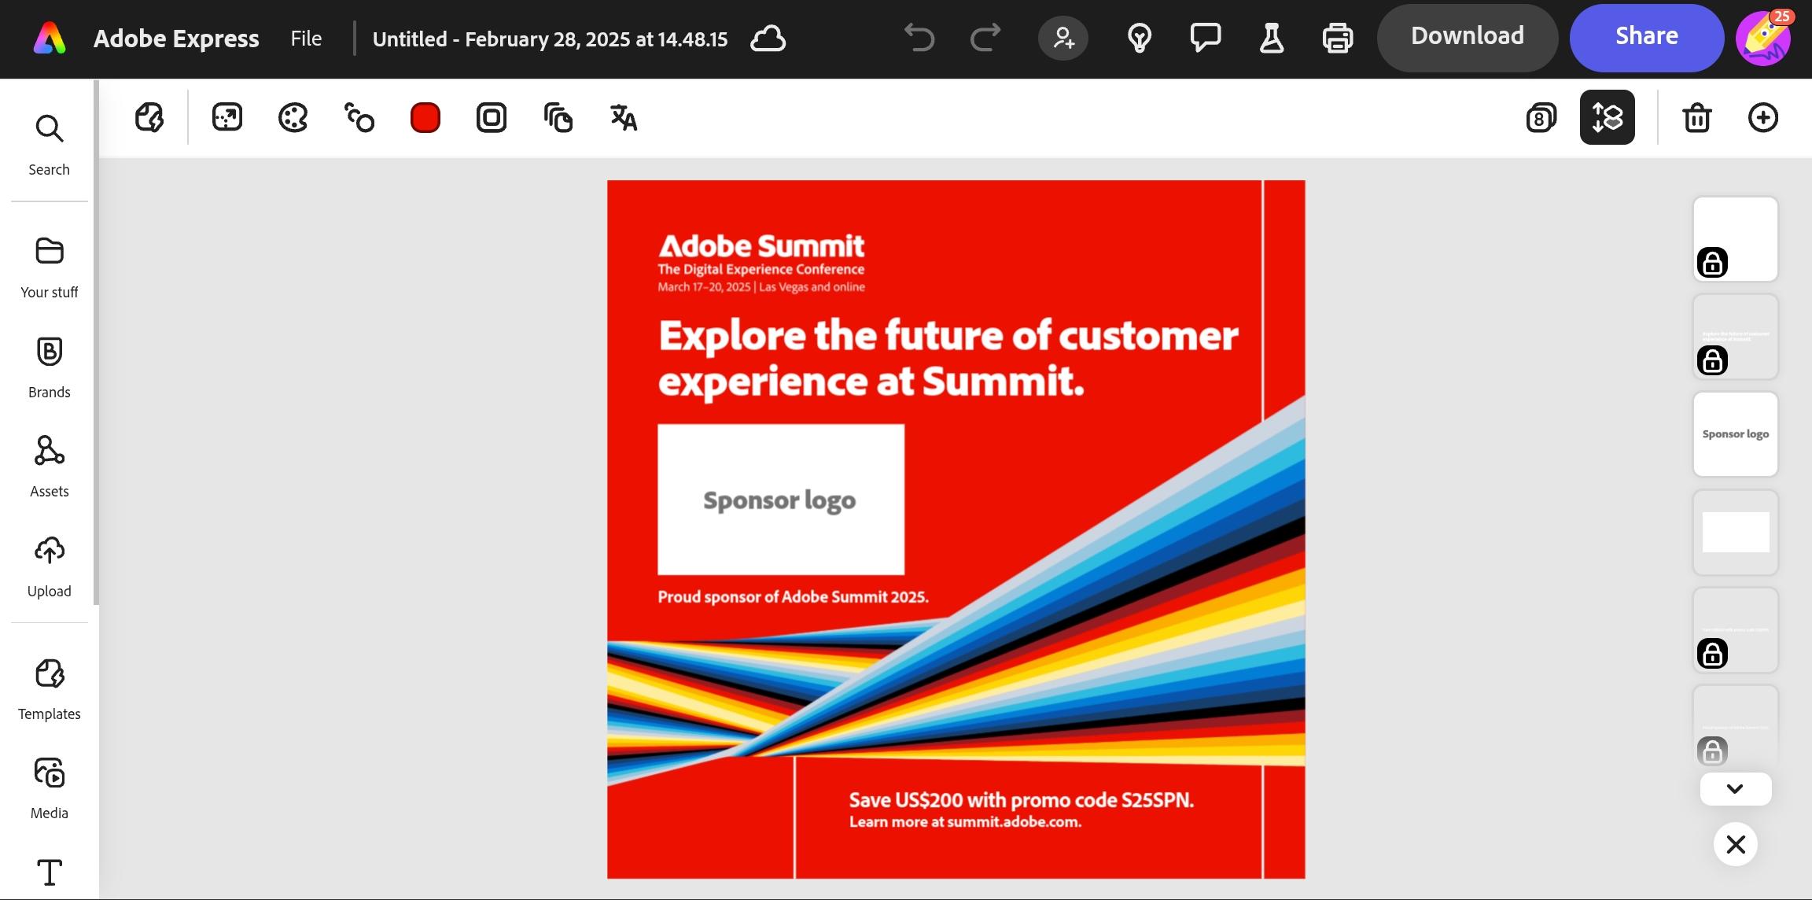Open the color theme palette icon
This screenshot has height=900, width=1812.
point(293,117)
